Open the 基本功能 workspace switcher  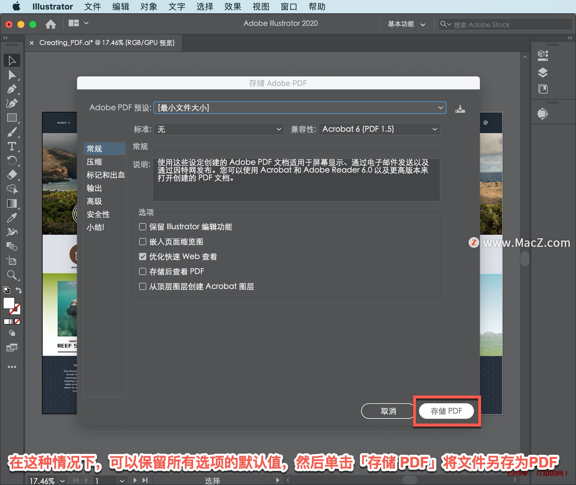(406, 24)
